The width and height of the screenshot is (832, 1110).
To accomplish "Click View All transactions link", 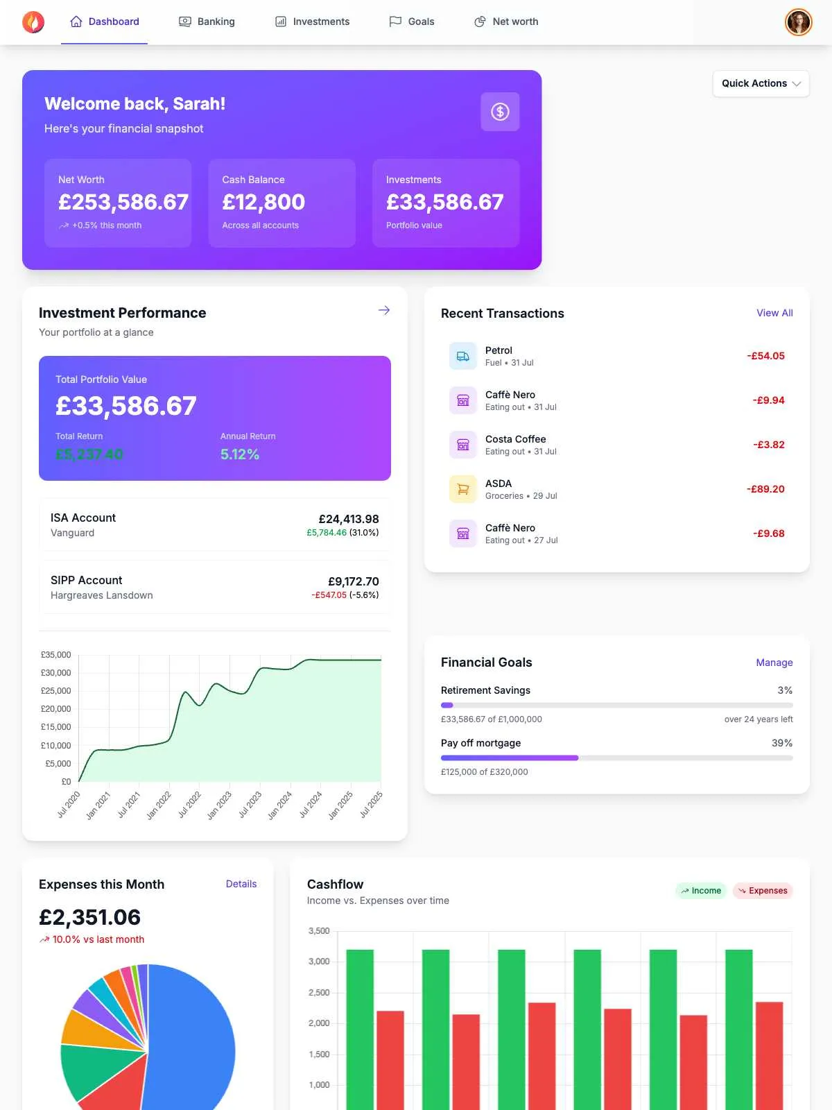I will pyautogui.click(x=774, y=313).
